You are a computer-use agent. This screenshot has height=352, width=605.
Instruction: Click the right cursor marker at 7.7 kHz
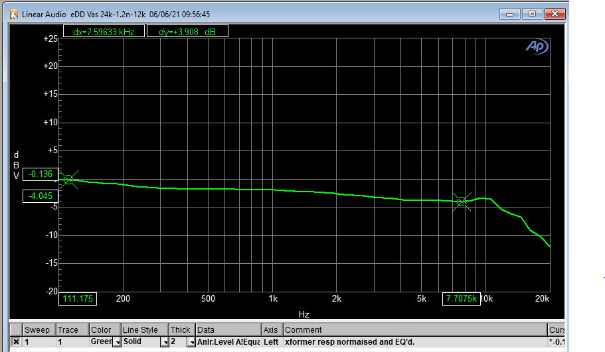click(462, 202)
